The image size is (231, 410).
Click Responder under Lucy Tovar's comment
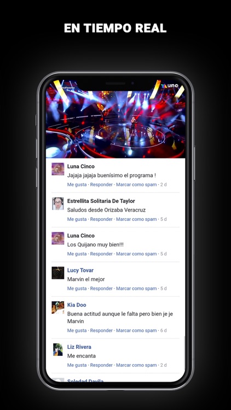(x=101, y=289)
